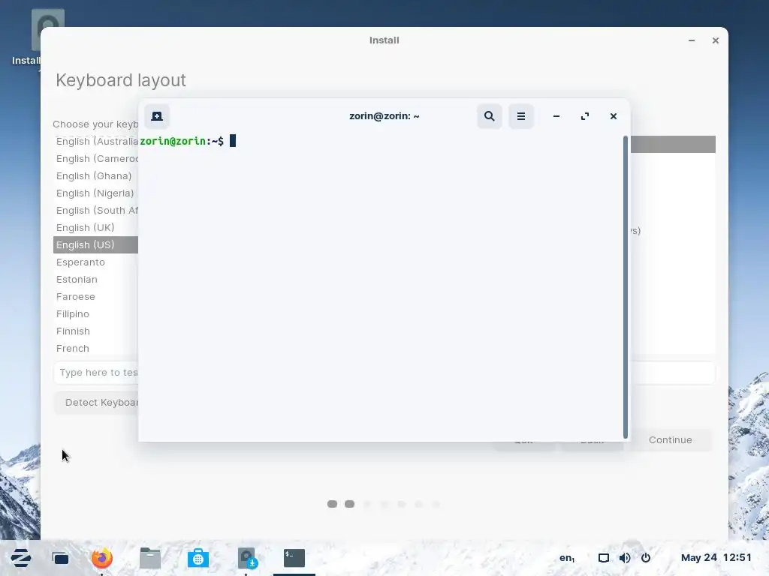The height and width of the screenshot is (576, 769).
Task: Select the highlighted keyboard variant row
Action: click(x=673, y=145)
